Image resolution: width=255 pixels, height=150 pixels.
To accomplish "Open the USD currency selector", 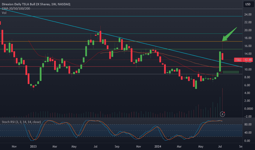I will click(x=248, y=4).
